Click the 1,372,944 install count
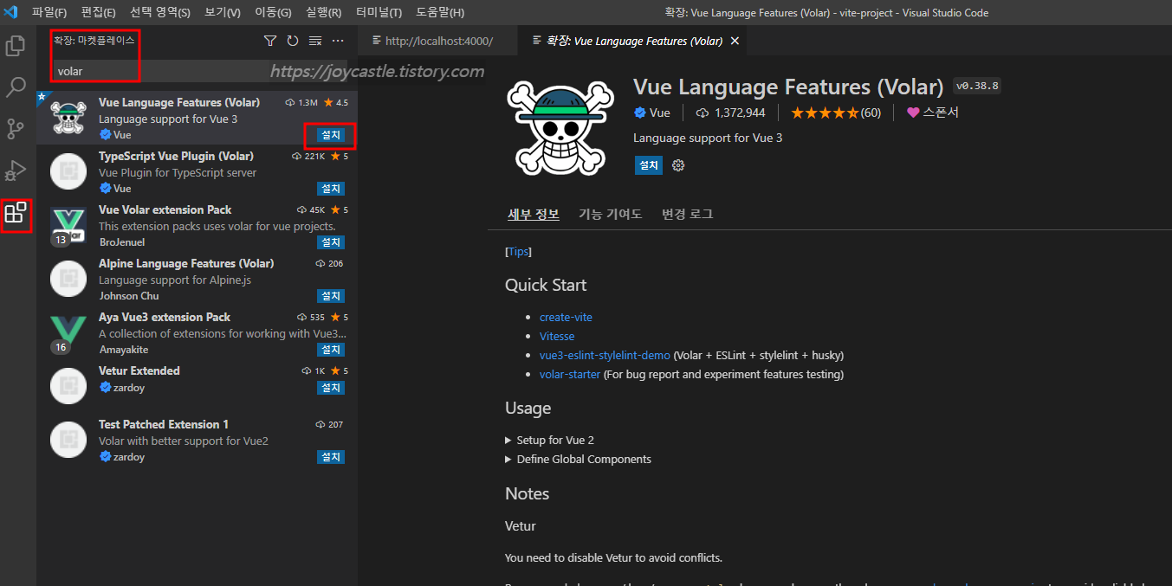Viewport: 1172px width, 586px height. click(x=731, y=113)
